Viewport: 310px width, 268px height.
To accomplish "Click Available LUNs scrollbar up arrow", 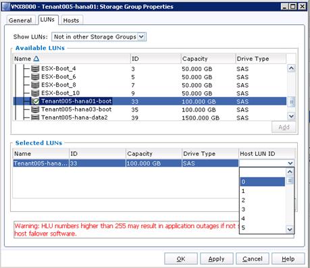I will [291, 68].
